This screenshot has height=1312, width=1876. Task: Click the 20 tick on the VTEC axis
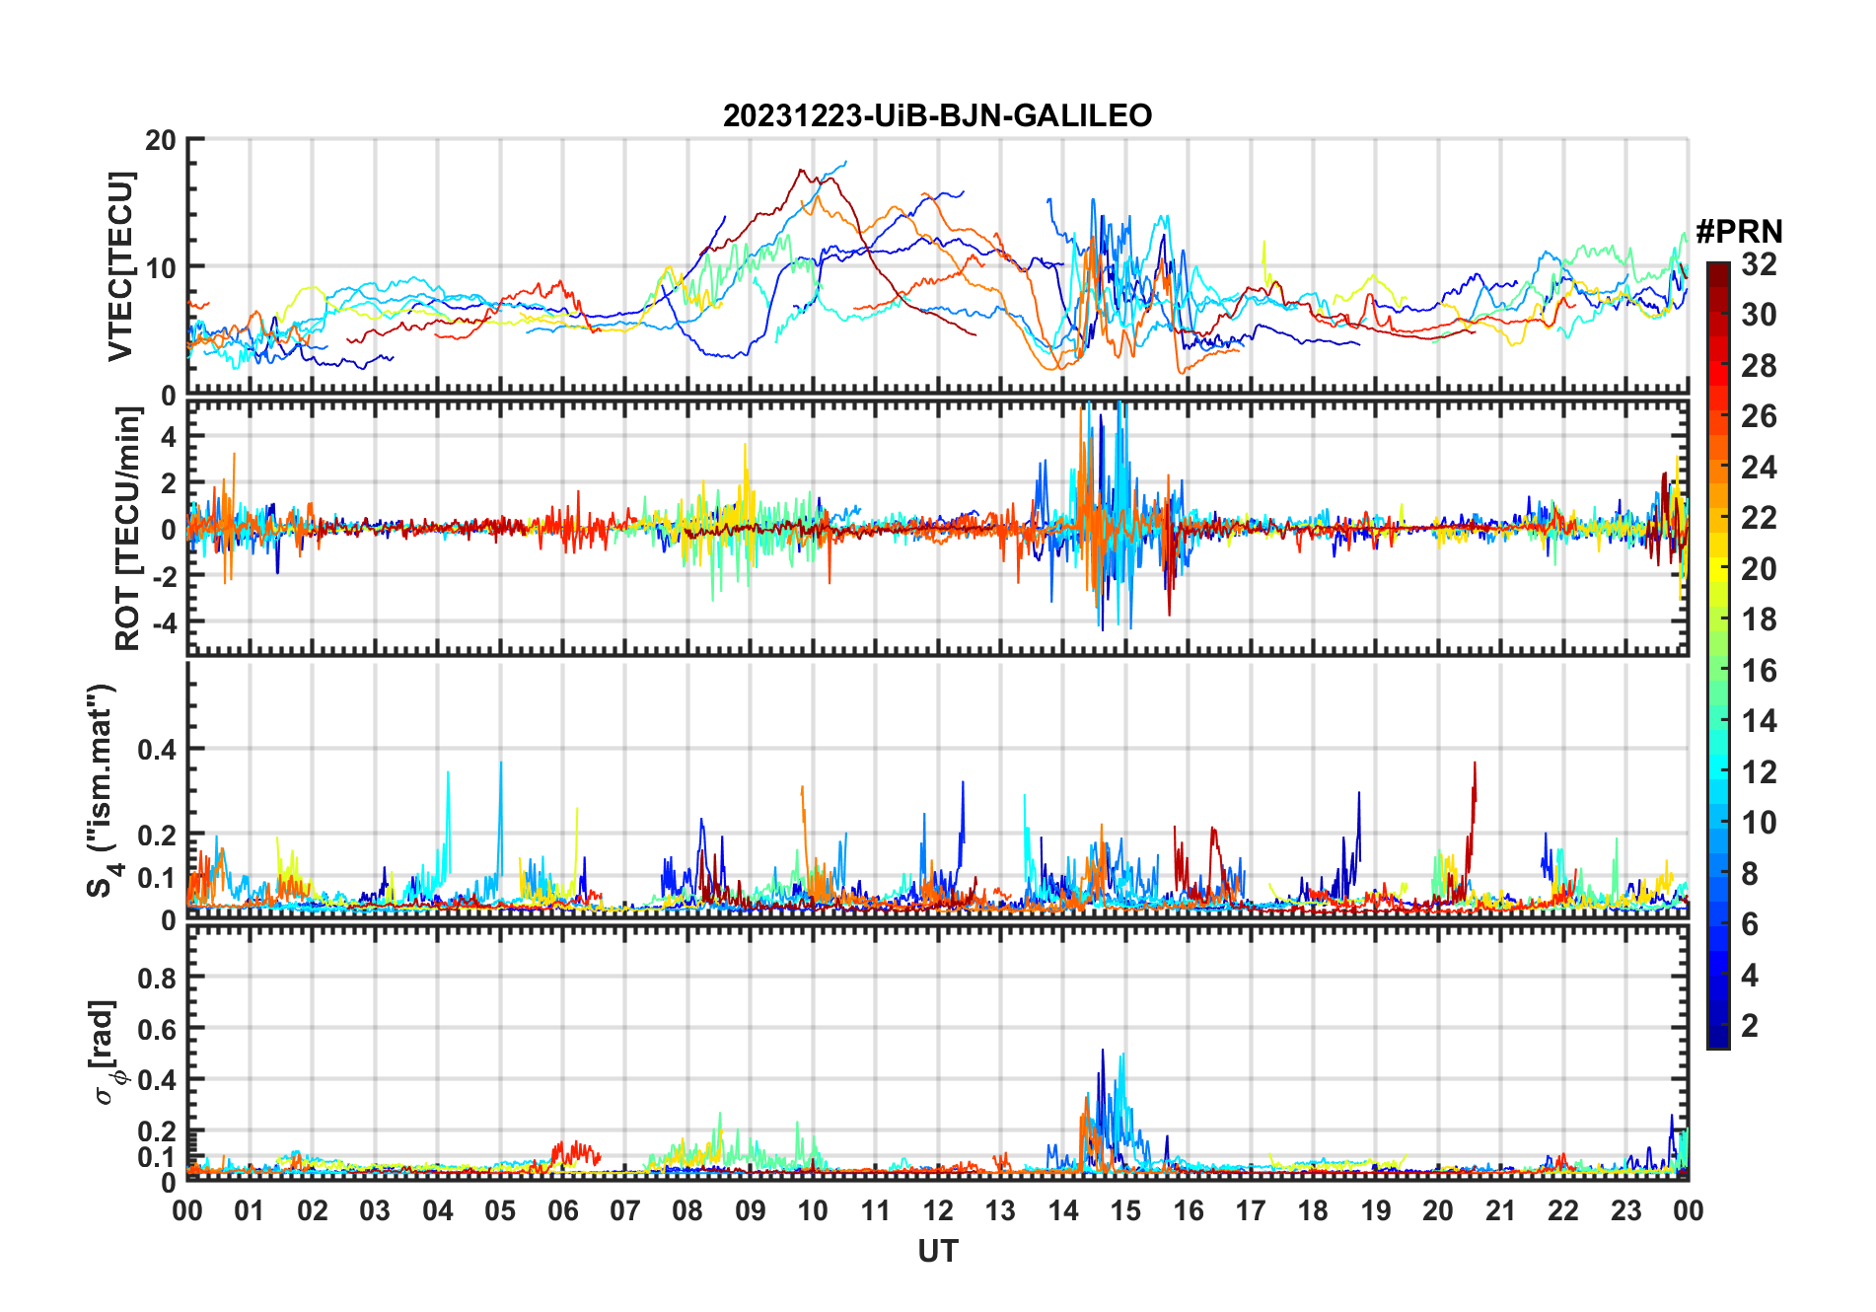pos(160,140)
